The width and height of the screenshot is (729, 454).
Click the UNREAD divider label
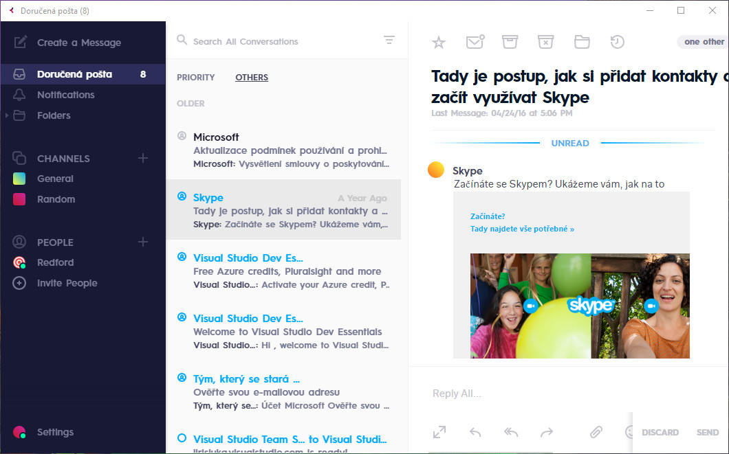click(570, 143)
